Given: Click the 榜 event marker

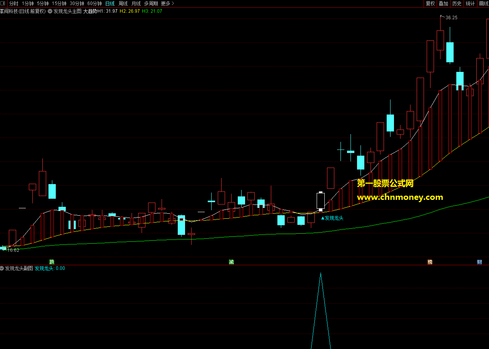Looking at the screenshot, I should (x=430, y=262).
